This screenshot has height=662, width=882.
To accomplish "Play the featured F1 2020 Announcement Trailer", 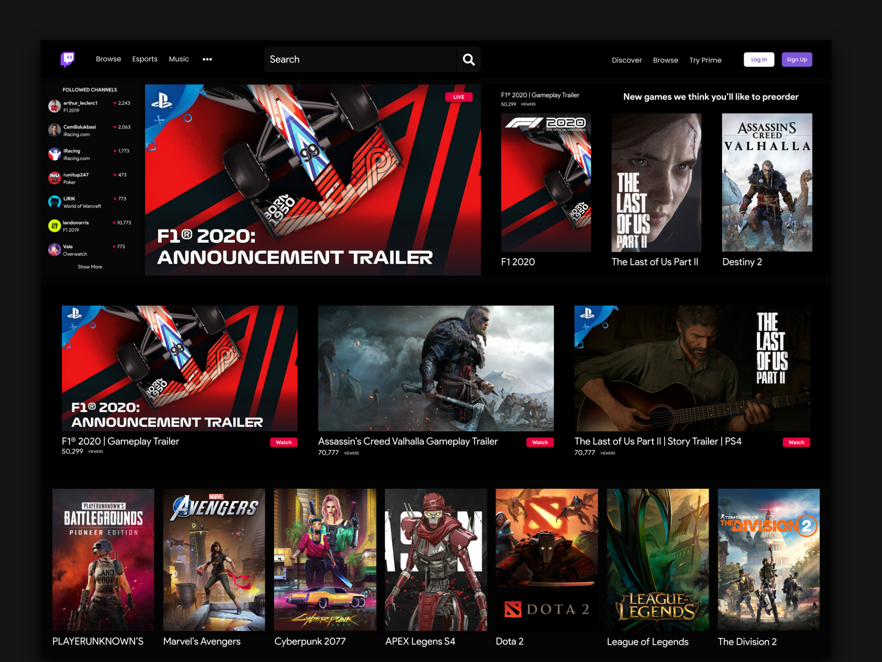I will pyautogui.click(x=313, y=180).
